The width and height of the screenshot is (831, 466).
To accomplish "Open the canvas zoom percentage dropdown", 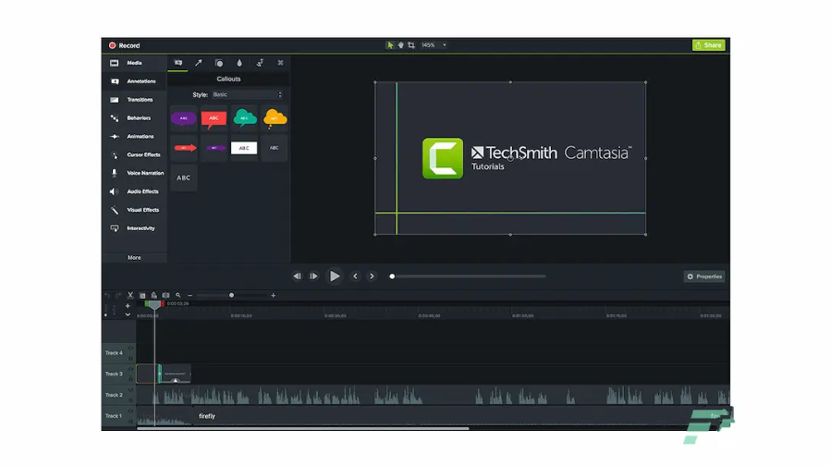I will coord(434,45).
